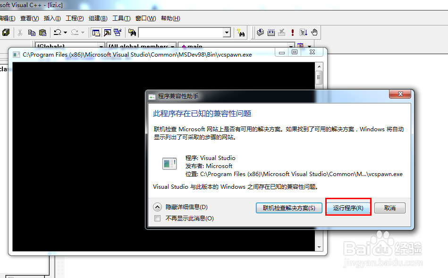Close the vcspawn.exe console window

coord(313,52)
